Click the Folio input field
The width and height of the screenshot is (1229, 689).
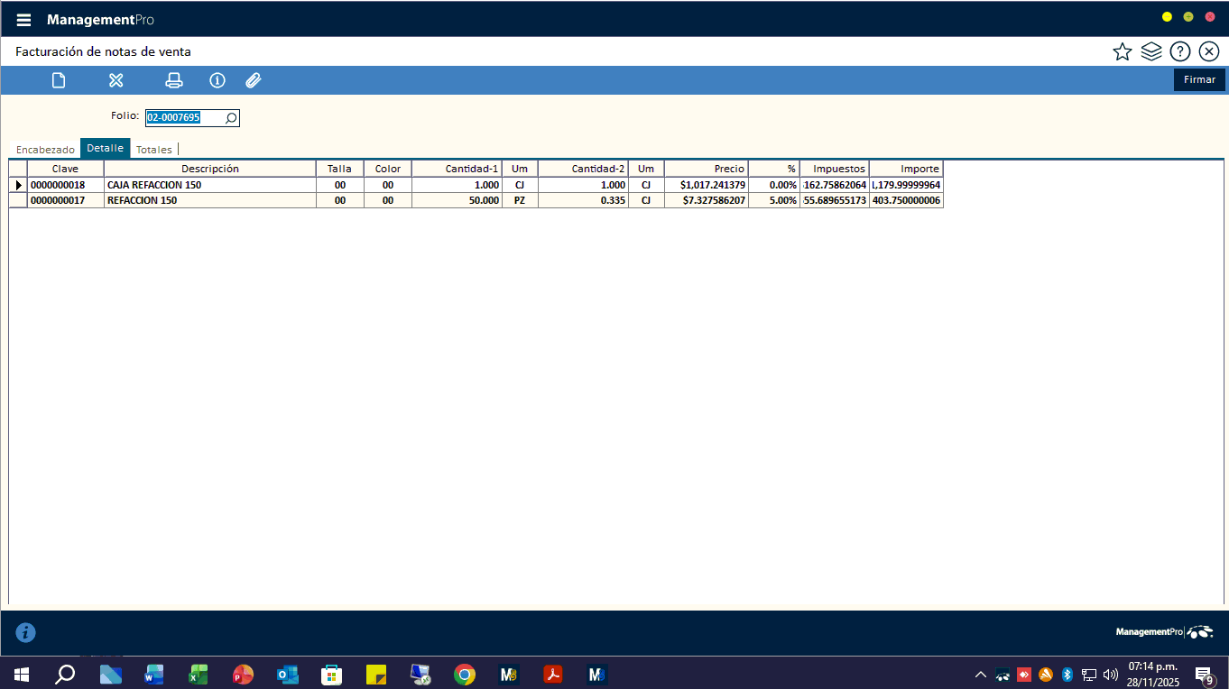point(184,118)
